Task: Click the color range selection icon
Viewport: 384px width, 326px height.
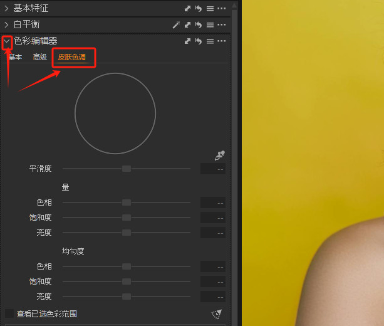Action: 217,314
